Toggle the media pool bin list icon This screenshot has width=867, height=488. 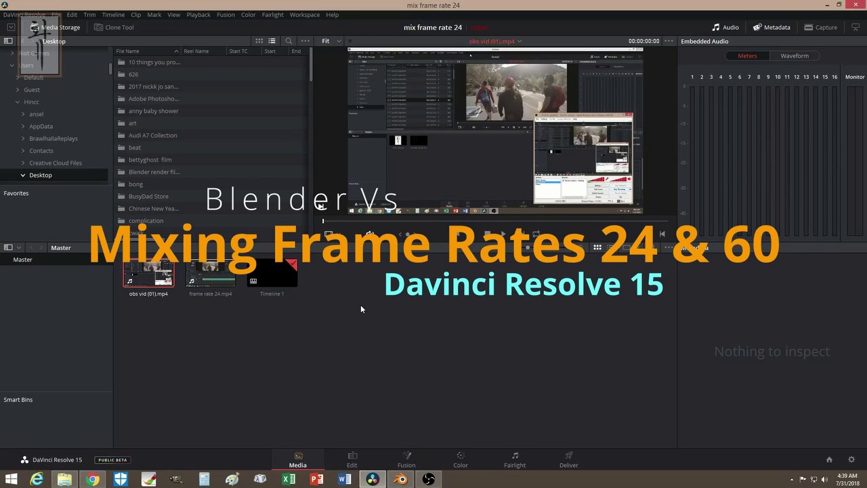click(x=8, y=247)
